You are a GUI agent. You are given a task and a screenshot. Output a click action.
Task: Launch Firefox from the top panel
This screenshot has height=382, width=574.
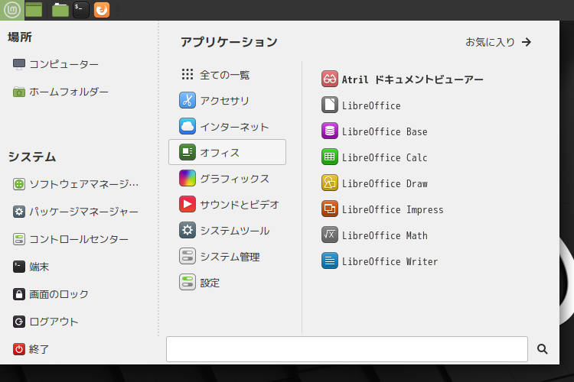click(102, 10)
